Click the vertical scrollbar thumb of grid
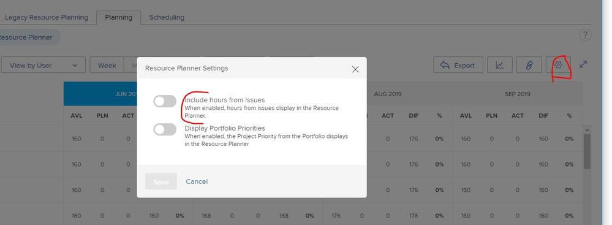The image size is (612, 225). coord(587,151)
